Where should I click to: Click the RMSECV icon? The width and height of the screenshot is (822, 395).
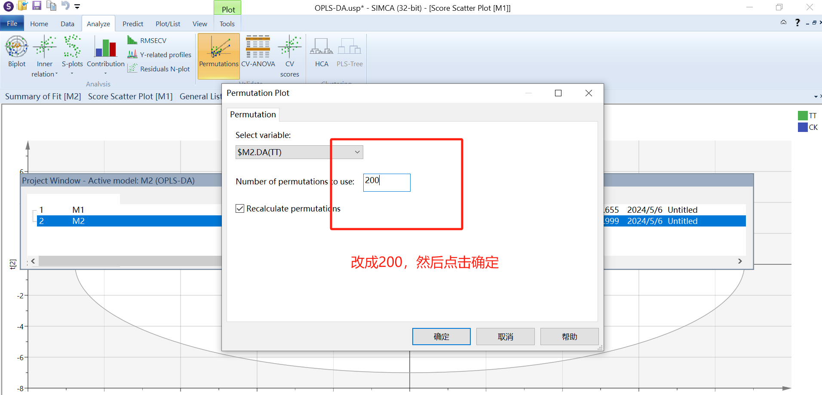point(132,40)
